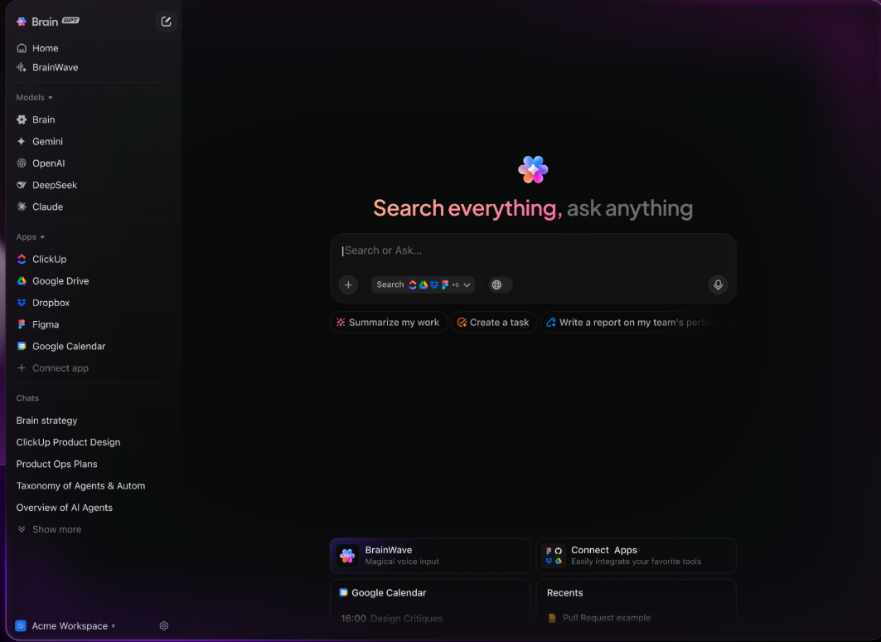The height and width of the screenshot is (642, 881).
Task: Click the new chat compose icon
Action: (166, 22)
